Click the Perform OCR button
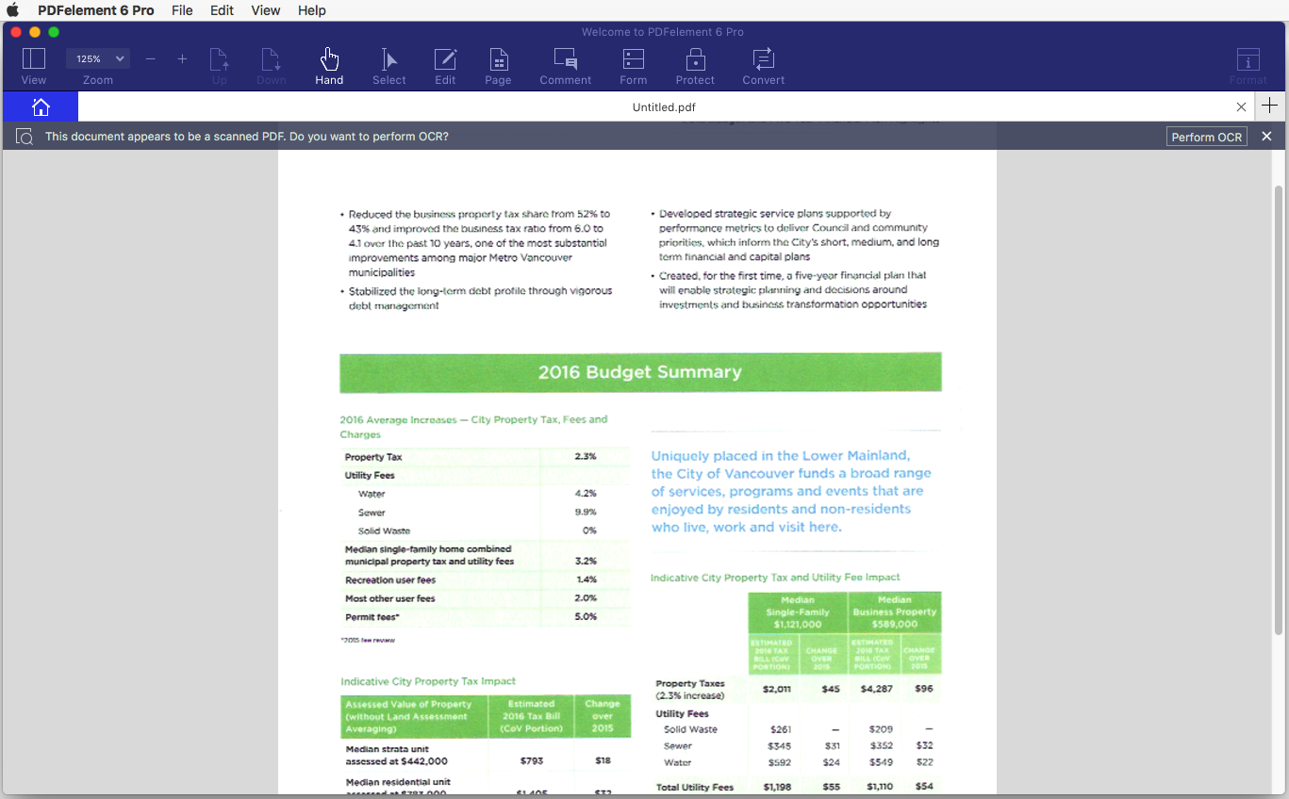This screenshot has width=1289, height=799. [x=1206, y=137]
